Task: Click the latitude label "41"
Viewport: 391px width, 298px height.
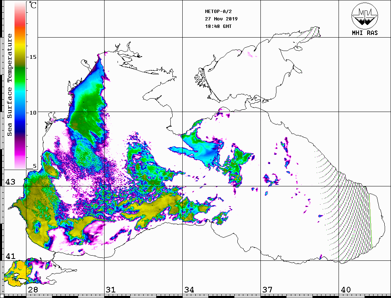Action: (10, 256)
